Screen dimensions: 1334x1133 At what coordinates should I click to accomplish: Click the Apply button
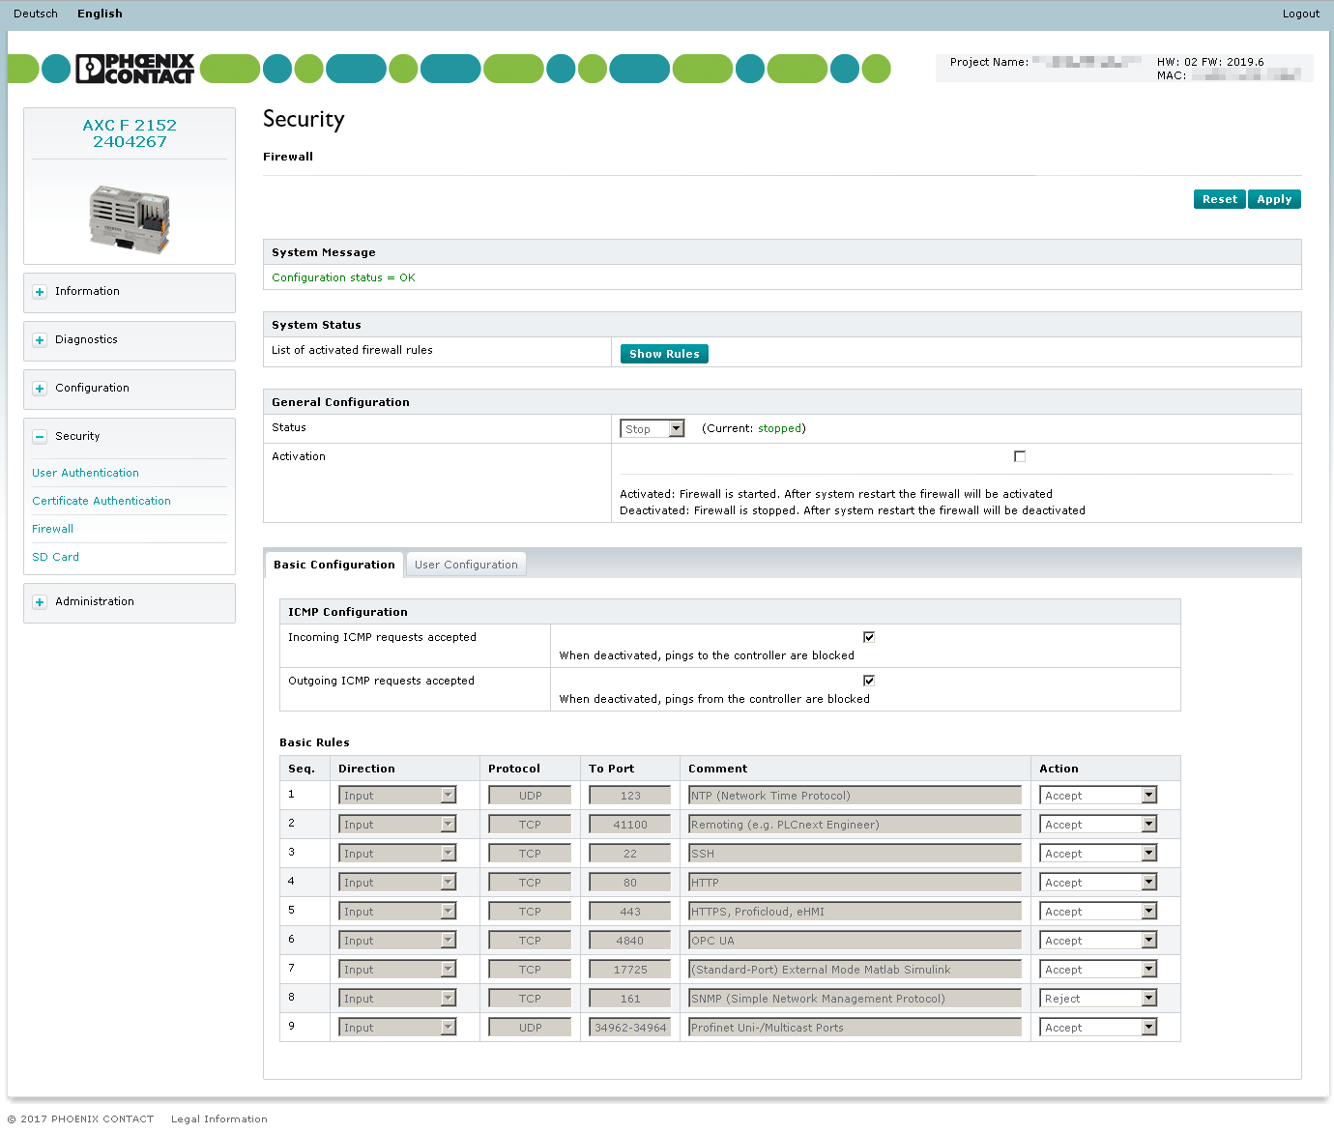tap(1274, 199)
